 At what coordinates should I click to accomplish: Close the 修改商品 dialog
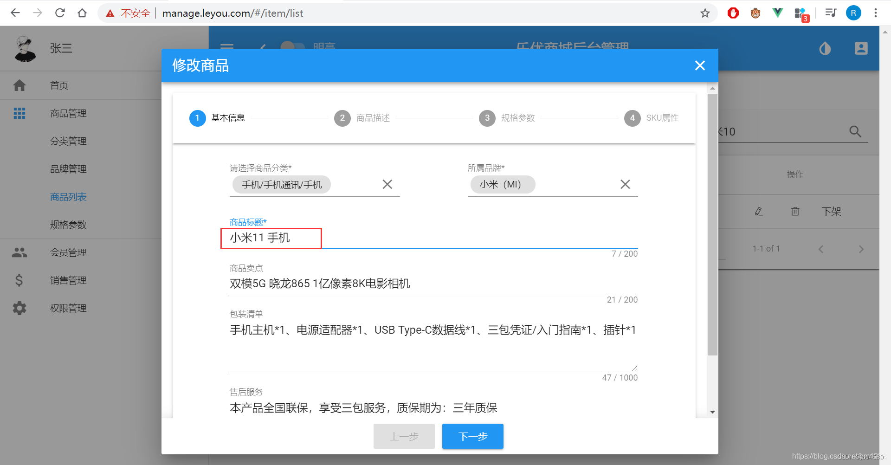click(700, 65)
